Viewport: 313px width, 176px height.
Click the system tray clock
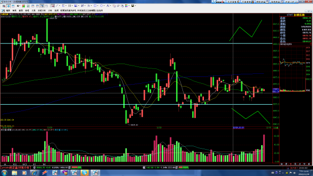pos(304,173)
